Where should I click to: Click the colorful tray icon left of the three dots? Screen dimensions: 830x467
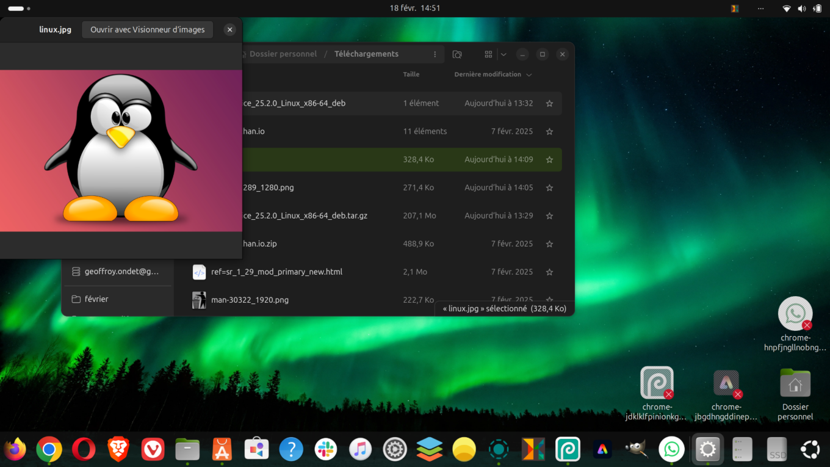click(x=735, y=9)
